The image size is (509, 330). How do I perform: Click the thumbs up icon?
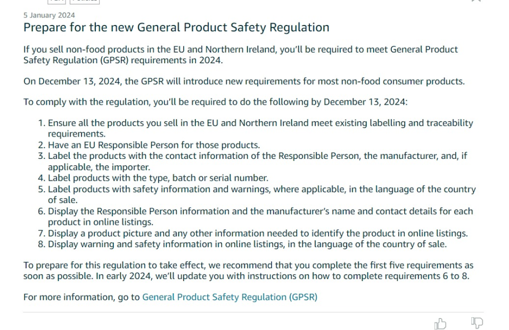[x=440, y=323]
